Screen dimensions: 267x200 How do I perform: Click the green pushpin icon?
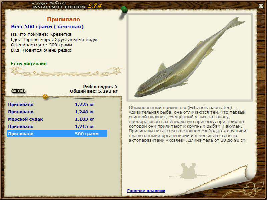coord(124,10)
